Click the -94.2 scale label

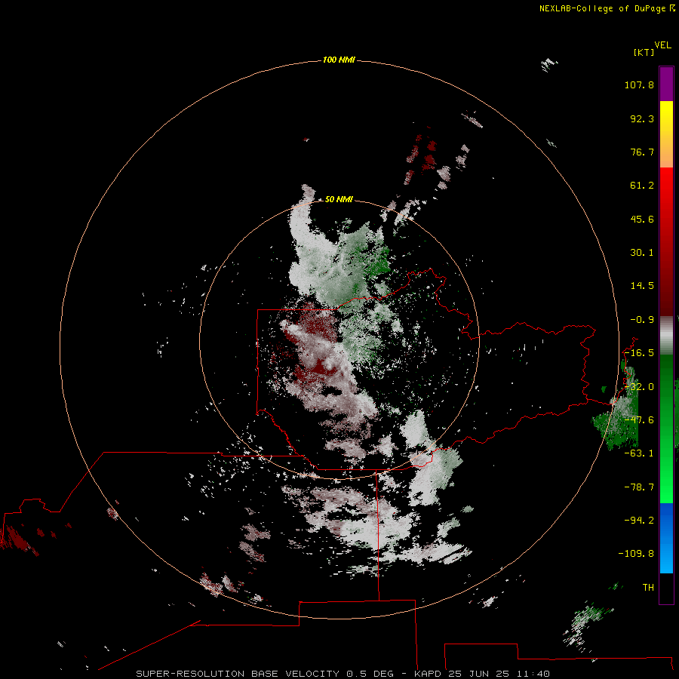tap(639, 520)
